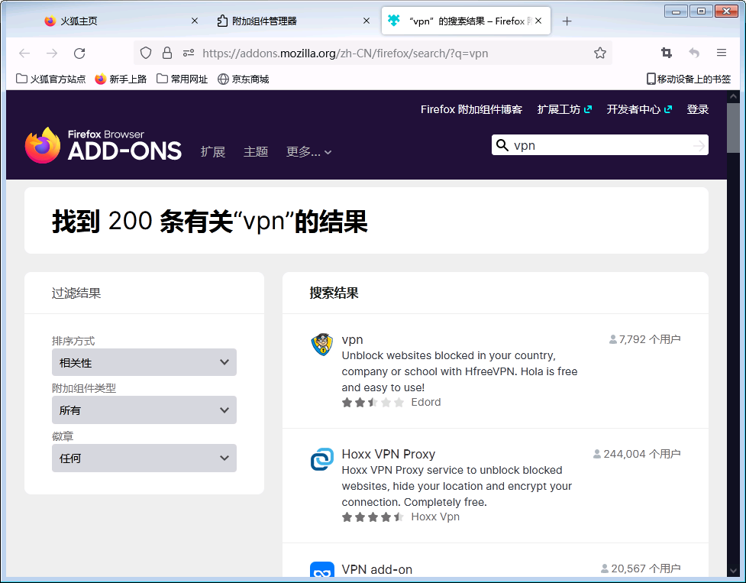This screenshot has height=583, width=746.
Task: Click author name Hoxx Vpn
Action: pyautogui.click(x=435, y=517)
